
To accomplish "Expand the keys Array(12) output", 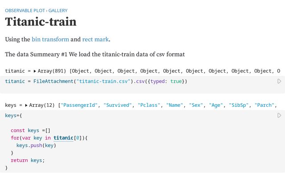I will [x=26, y=105].
